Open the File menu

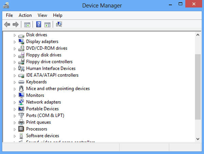coord(9,15)
